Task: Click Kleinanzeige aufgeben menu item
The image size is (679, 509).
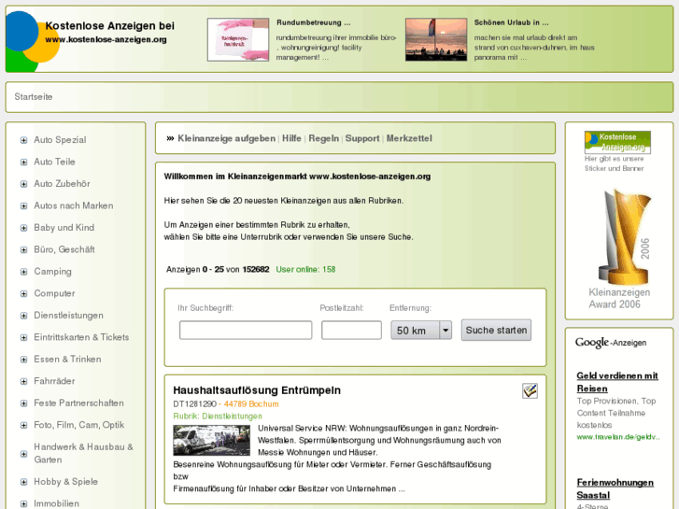Action: (226, 138)
